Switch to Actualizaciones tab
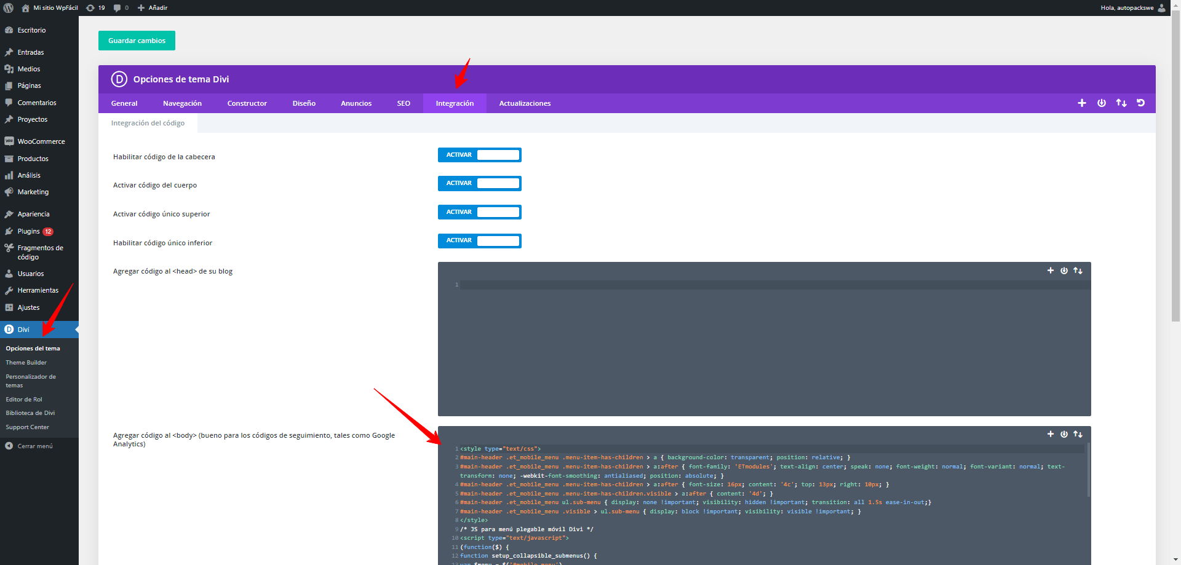 pyautogui.click(x=525, y=103)
